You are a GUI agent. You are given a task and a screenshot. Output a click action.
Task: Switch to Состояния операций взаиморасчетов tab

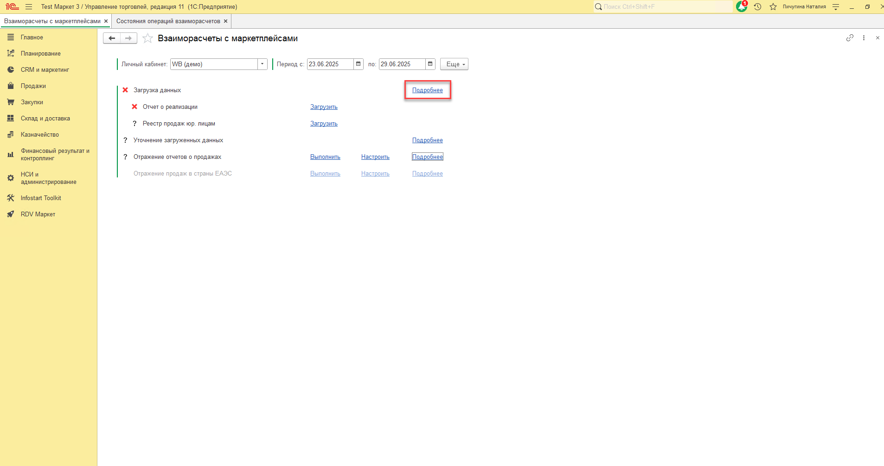pos(168,21)
